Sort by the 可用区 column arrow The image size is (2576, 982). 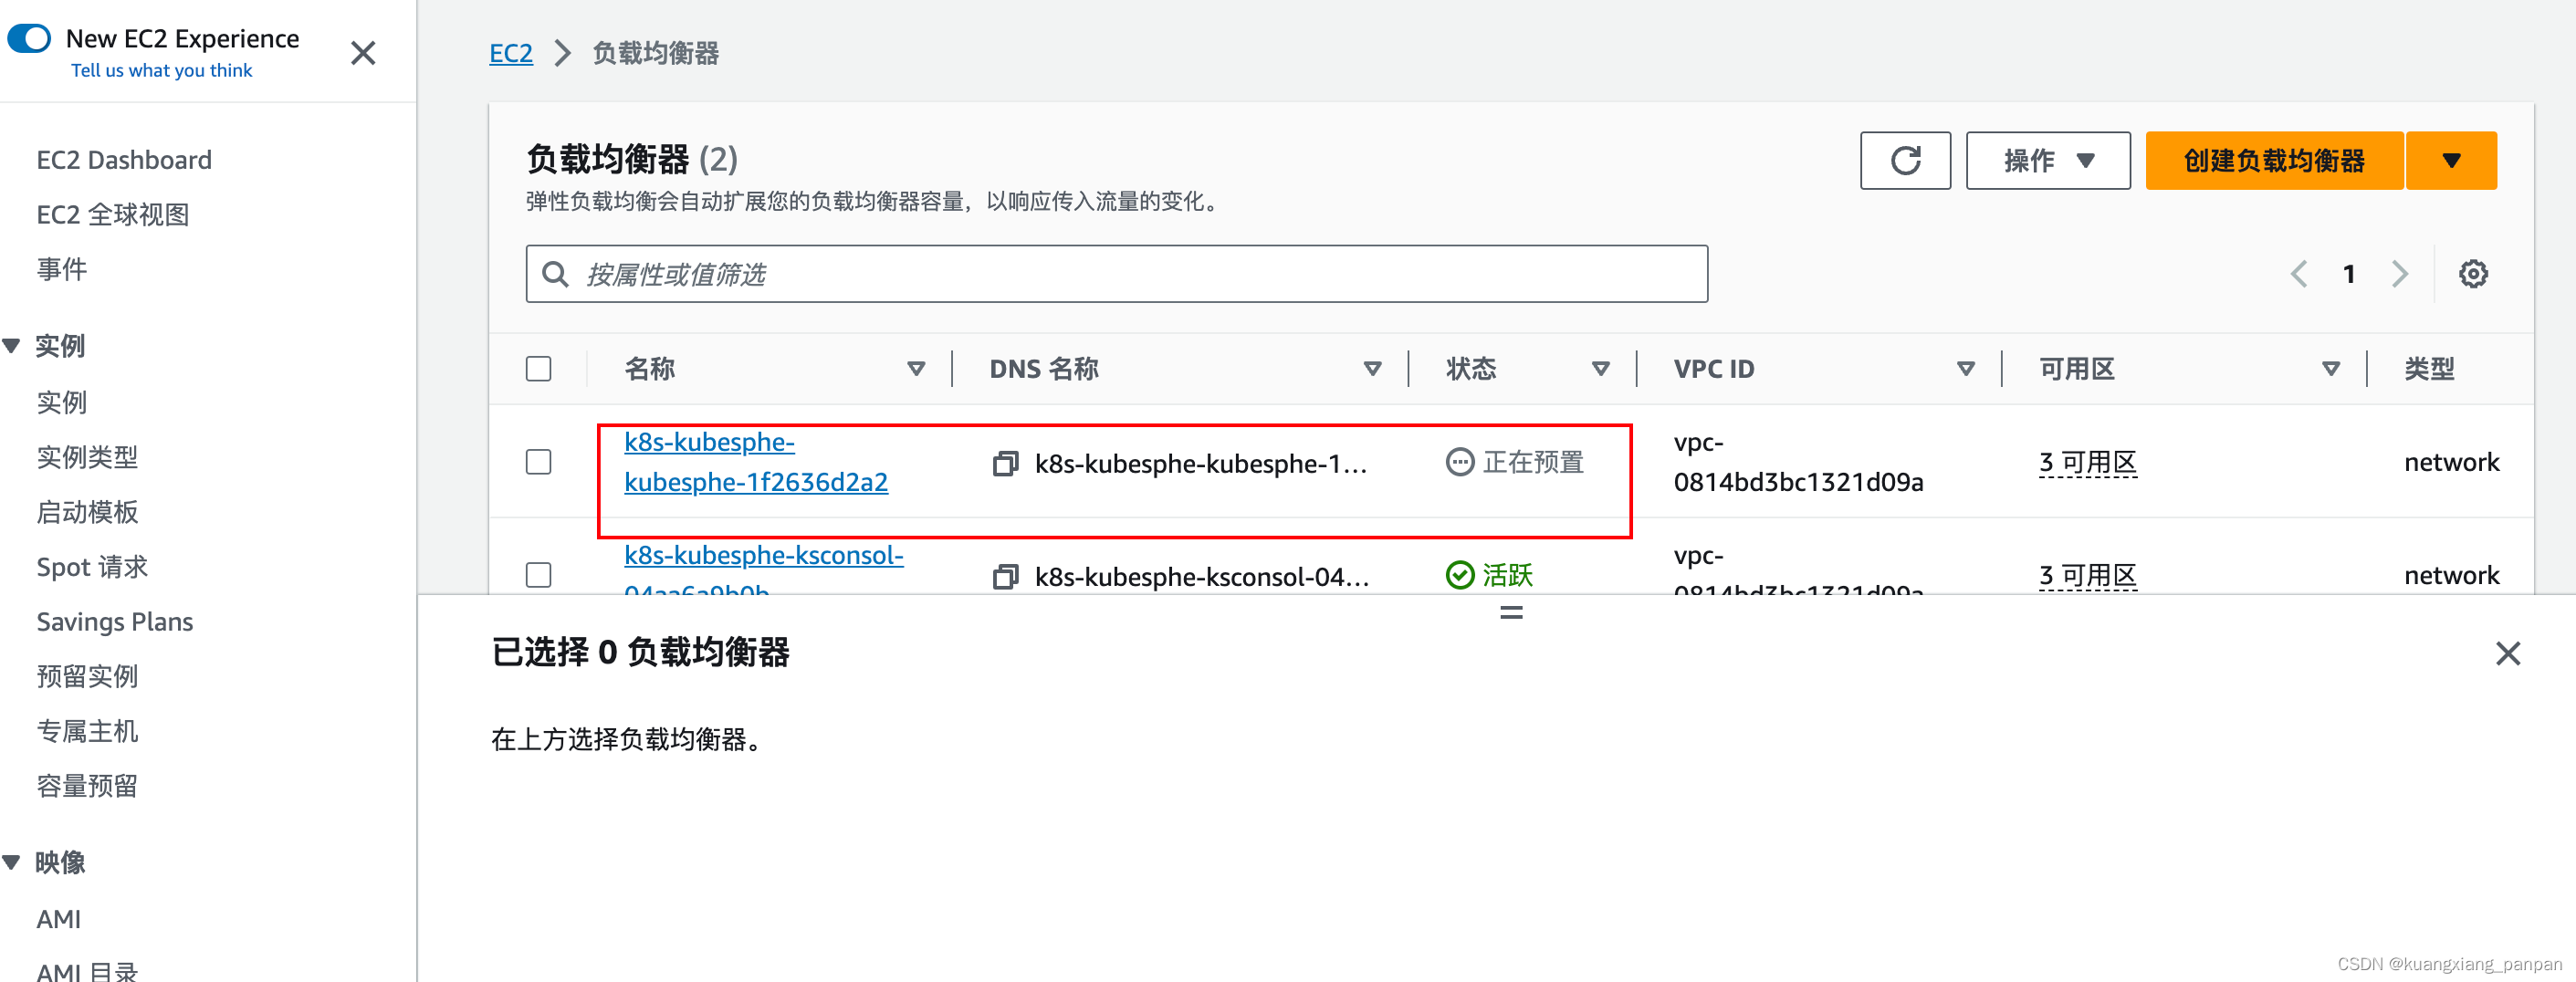2330,369
